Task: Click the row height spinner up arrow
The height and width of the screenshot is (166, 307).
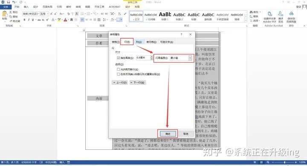Action: [151, 57]
